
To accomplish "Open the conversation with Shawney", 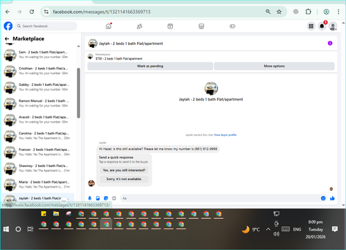I will click(x=38, y=168).
